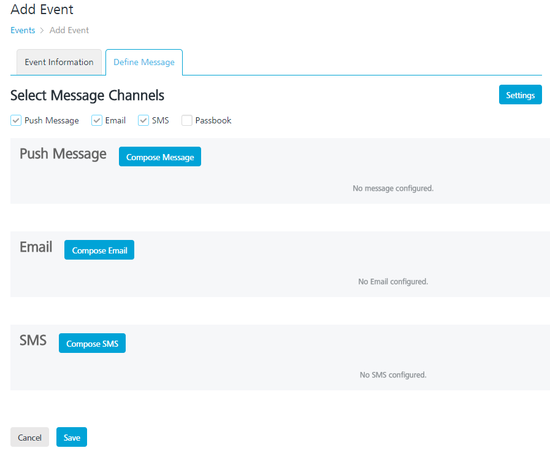Click the "No message configured." text
This screenshot has height=456, width=550.
[x=393, y=188]
